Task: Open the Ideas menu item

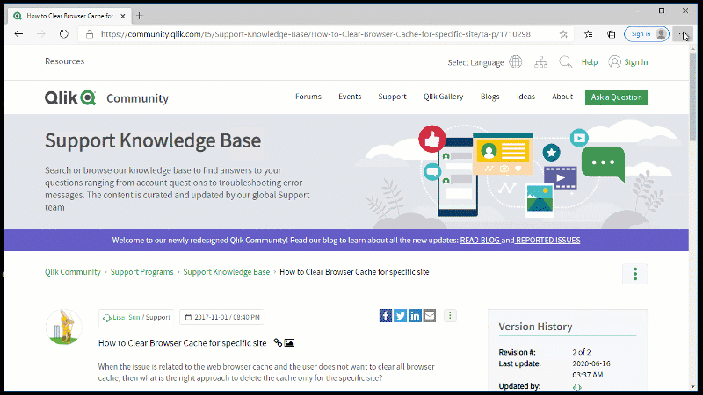Action: point(525,97)
